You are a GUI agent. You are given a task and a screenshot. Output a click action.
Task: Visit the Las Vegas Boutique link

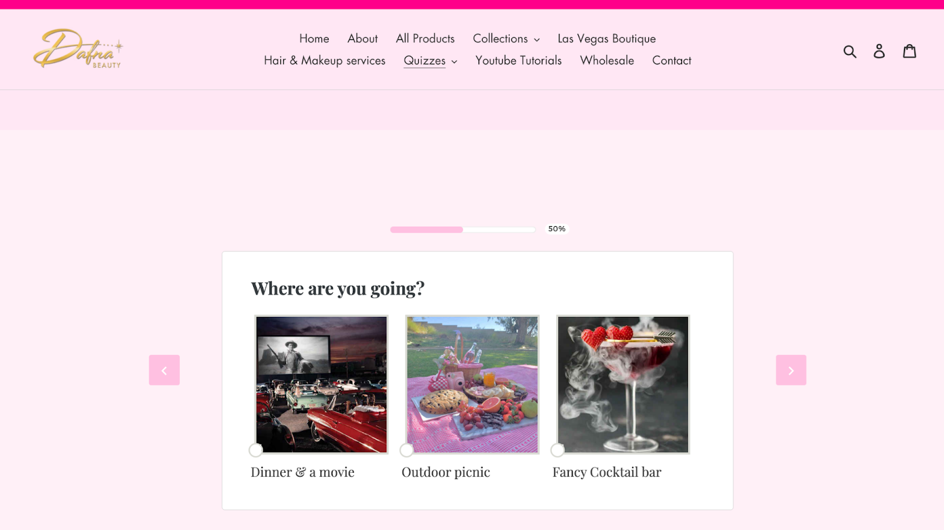pos(607,39)
